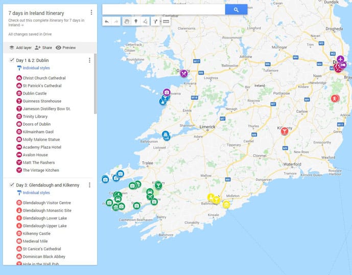Screen dimensions: 352x275
Task: Click the All changes saved in Drive text
Action: tap(30, 34)
